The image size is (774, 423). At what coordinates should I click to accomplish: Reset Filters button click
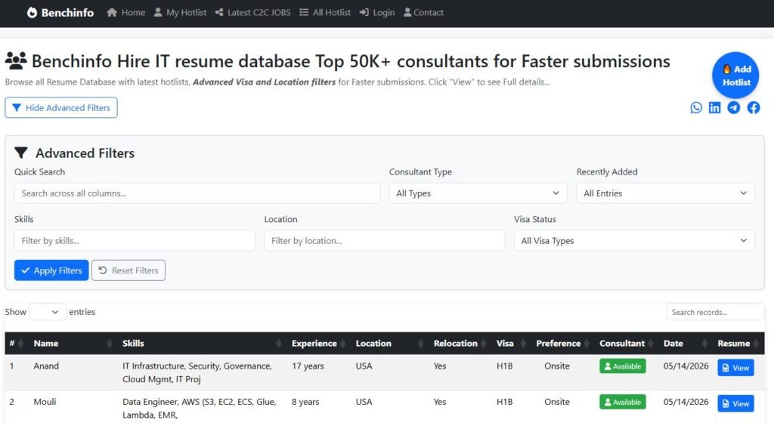(x=128, y=270)
